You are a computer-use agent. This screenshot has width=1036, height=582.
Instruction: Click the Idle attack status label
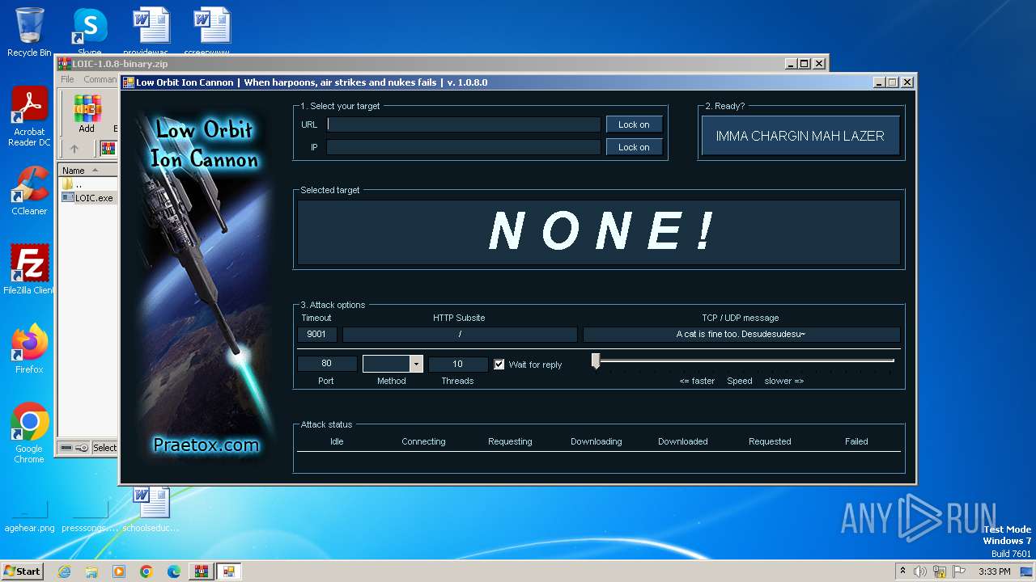click(x=337, y=441)
